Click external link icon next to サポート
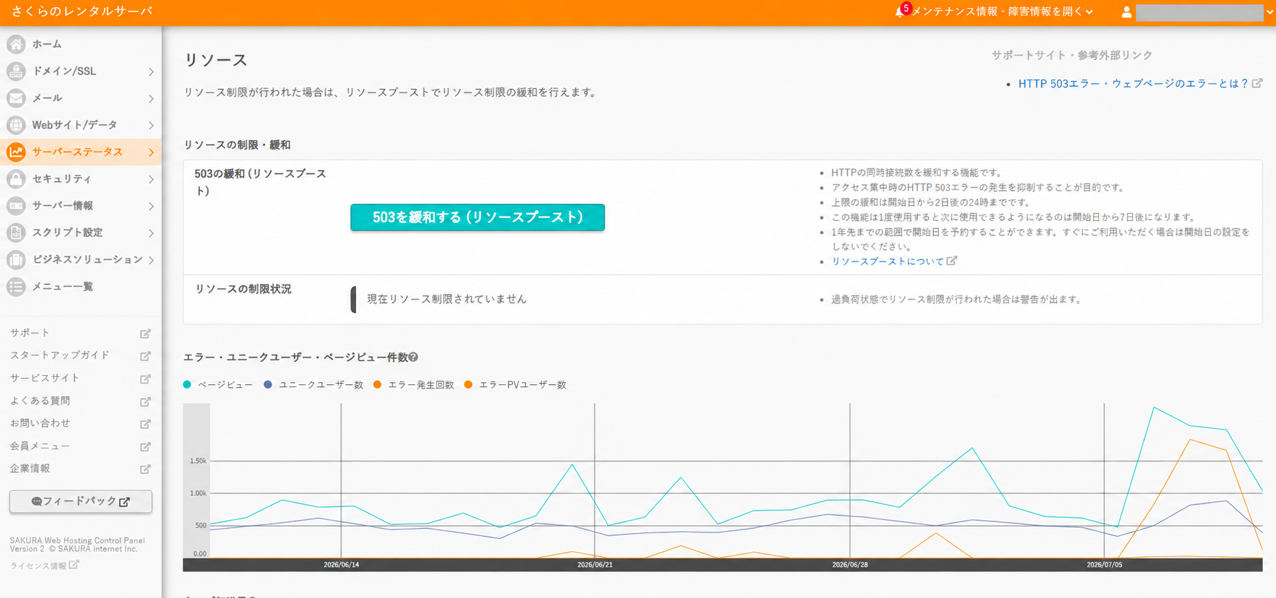The height and width of the screenshot is (598, 1276). (145, 333)
